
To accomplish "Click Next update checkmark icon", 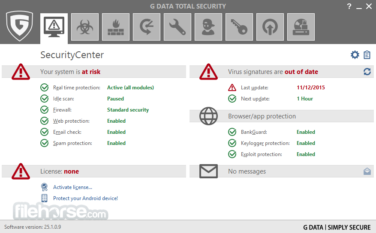I will coord(232,99).
